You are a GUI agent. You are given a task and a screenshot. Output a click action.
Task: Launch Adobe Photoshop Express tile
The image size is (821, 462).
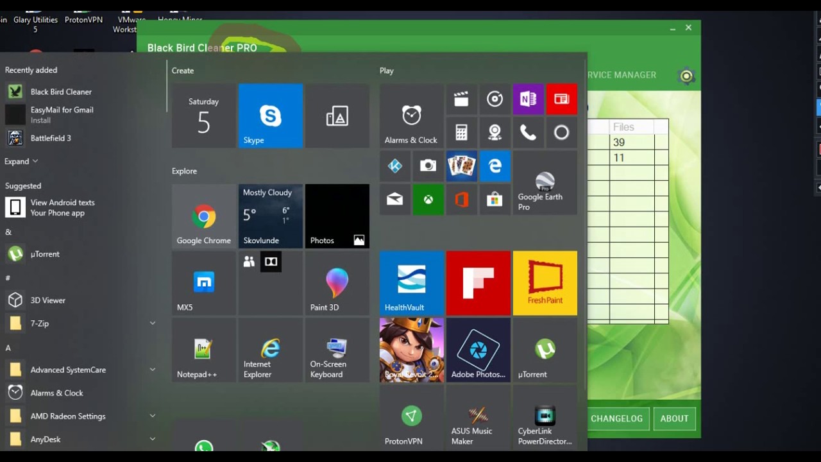(x=478, y=350)
